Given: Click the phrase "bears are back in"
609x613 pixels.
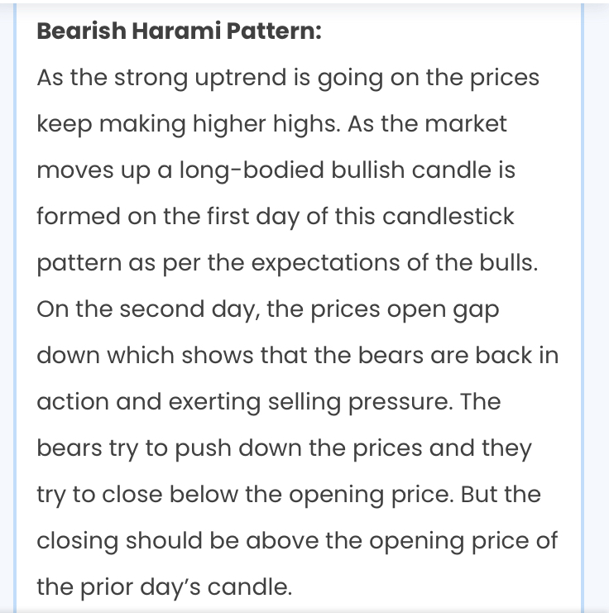Looking at the screenshot, I should [x=458, y=356].
